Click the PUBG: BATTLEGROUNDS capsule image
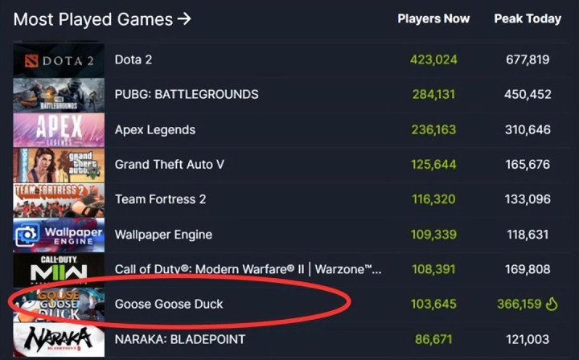The image size is (579, 360). (x=59, y=95)
